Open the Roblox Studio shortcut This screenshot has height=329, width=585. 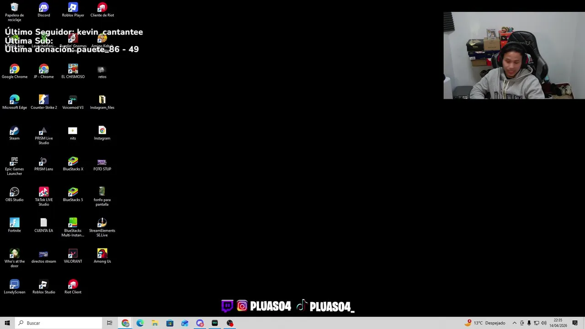(x=43, y=287)
